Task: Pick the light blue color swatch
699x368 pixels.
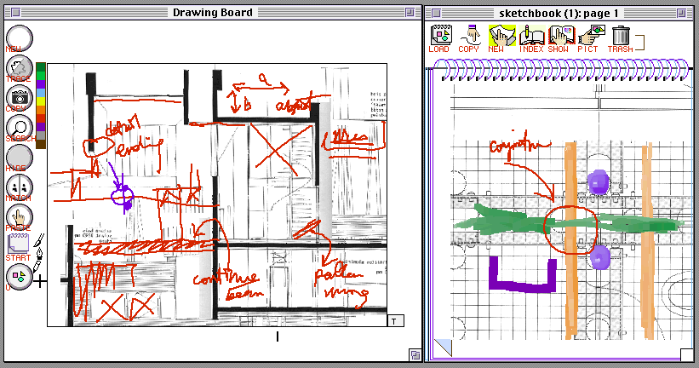Action: pos(41,93)
